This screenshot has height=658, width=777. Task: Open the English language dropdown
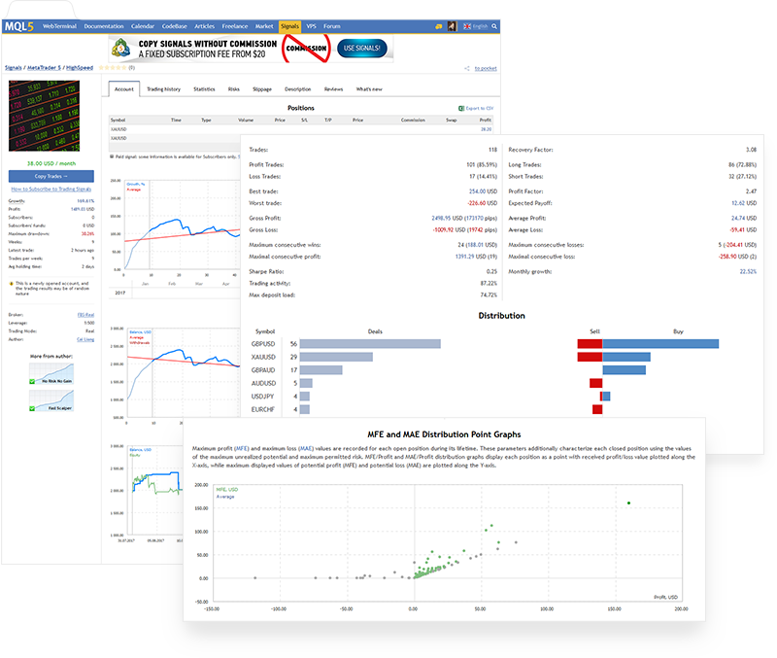[x=476, y=26]
